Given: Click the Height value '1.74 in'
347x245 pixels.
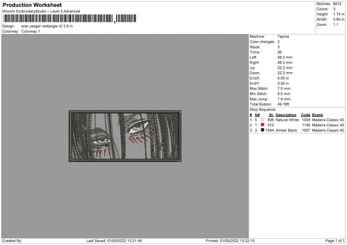Looking at the screenshot, I should point(339,14).
